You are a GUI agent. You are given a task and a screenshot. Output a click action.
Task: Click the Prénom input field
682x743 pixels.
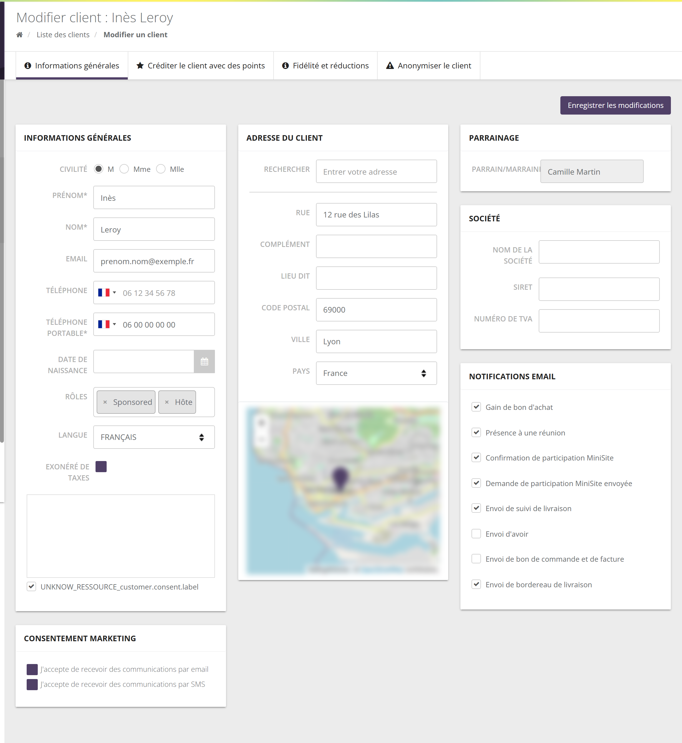pyautogui.click(x=154, y=198)
